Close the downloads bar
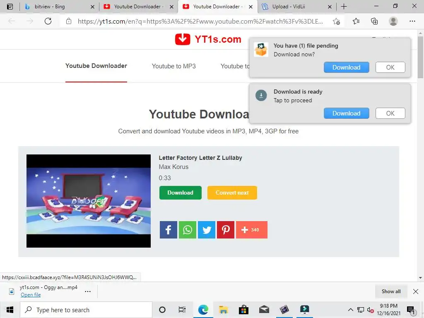The image size is (424, 318). [416, 291]
